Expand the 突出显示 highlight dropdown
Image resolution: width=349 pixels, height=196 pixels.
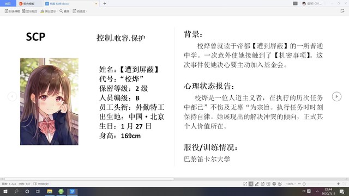click(x=49, y=11)
